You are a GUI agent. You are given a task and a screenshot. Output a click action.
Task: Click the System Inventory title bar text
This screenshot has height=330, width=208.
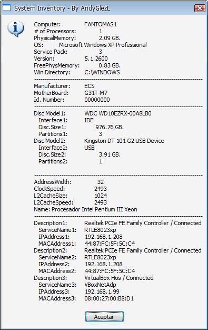point(62,8)
